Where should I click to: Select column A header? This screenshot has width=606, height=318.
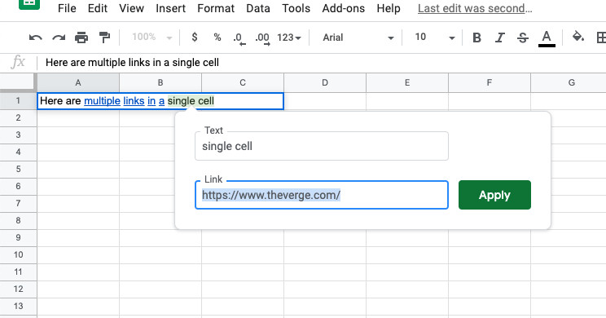click(78, 82)
